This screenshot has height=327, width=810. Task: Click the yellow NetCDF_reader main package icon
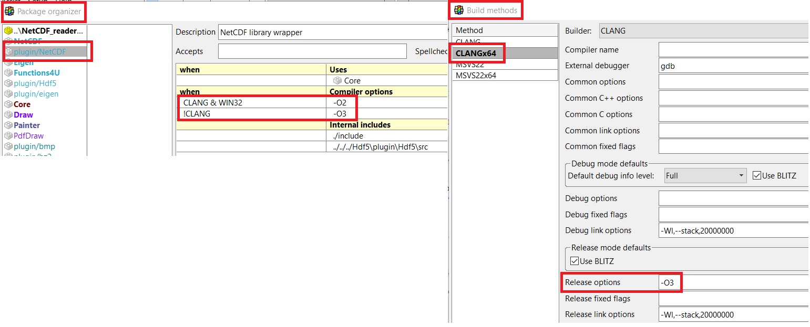[x=8, y=31]
